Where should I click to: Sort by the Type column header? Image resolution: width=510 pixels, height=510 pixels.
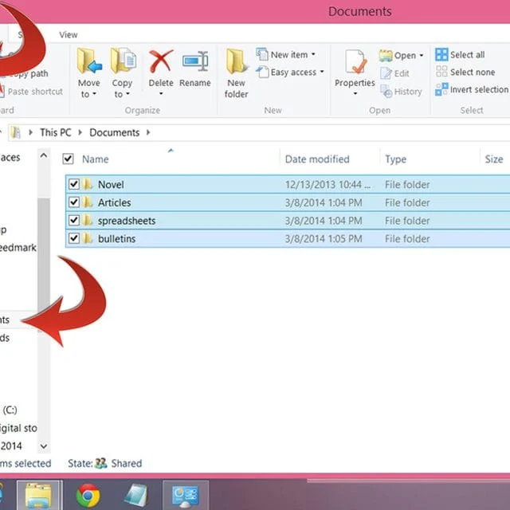point(396,159)
